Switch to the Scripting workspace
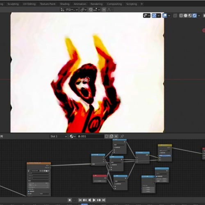The image size is (205, 205). 132,4
